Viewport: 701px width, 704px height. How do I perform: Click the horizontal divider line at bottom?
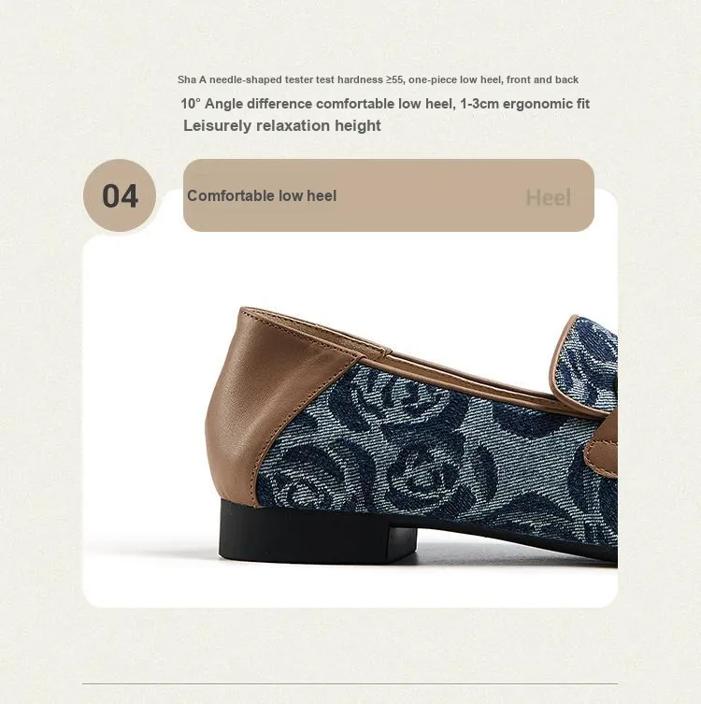click(x=350, y=683)
